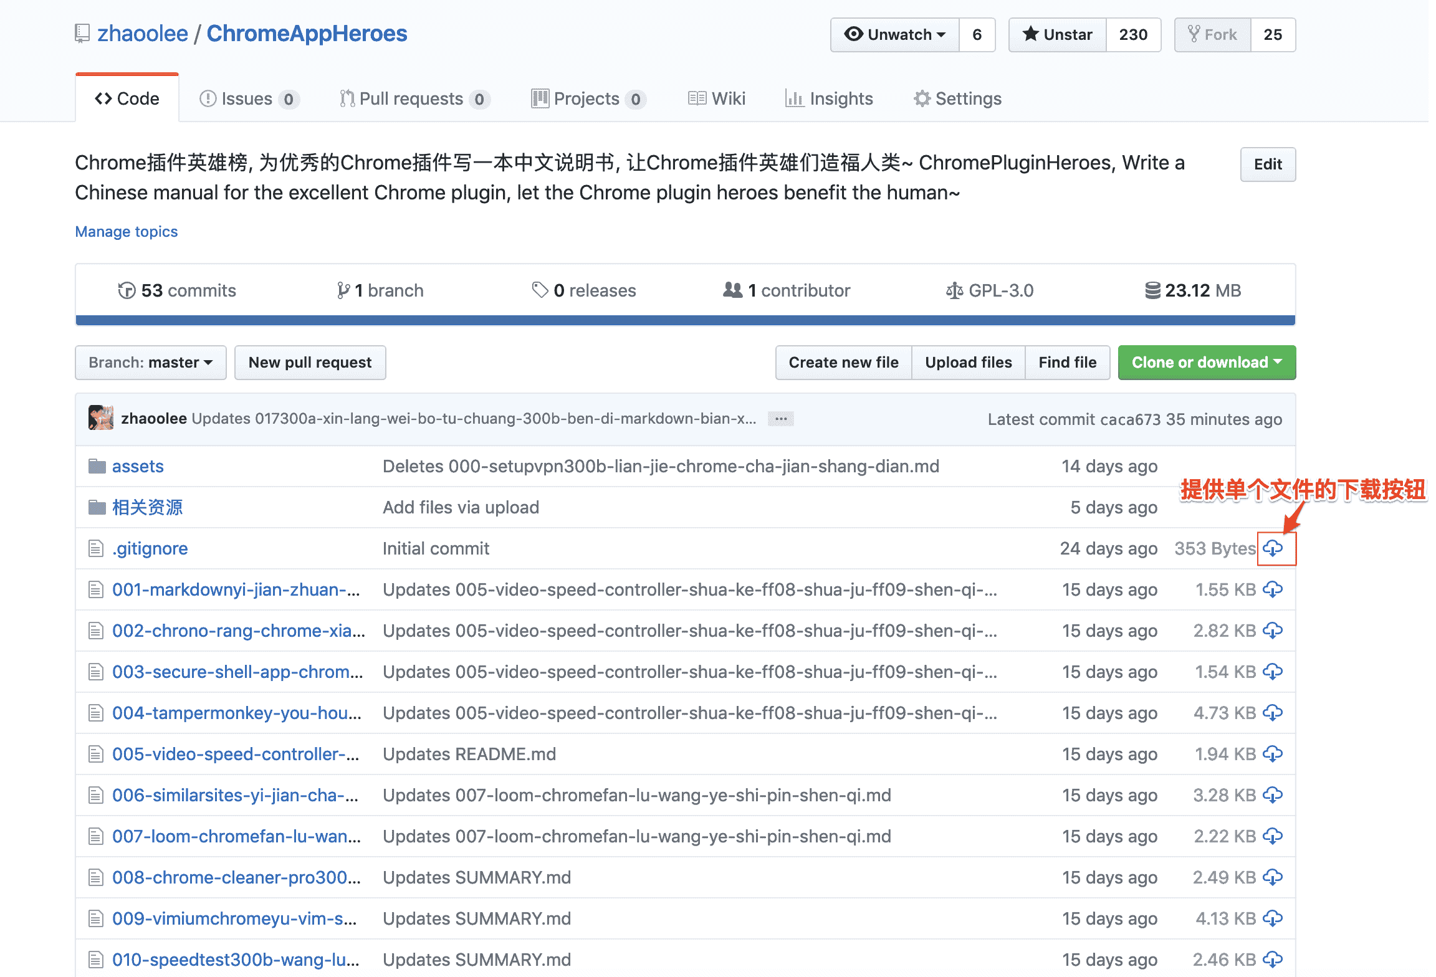Click the commits history icon
1436x977 pixels.
click(127, 290)
